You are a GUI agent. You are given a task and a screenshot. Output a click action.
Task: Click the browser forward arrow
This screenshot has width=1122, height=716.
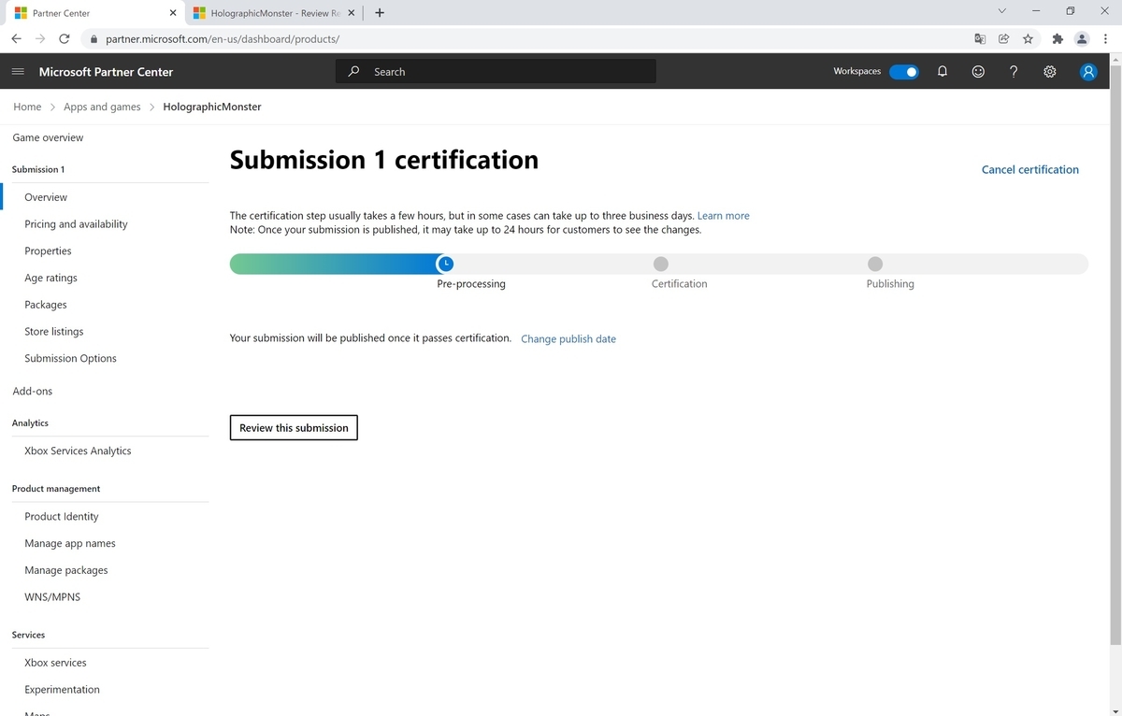(40, 39)
